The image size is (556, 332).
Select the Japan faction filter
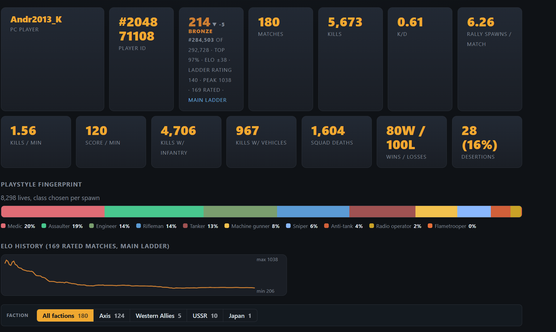tap(240, 315)
